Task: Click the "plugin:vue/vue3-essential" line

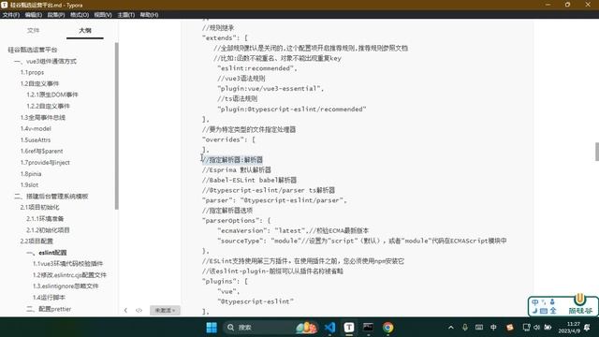Action: click(x=270, y=88)
